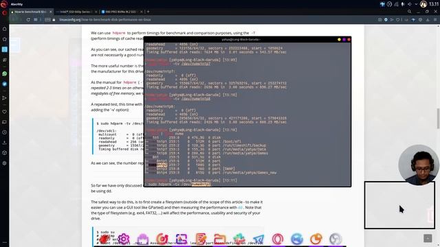Image resolution: width=440 pixels, height=247 pixels.
Task: Open the blue globe browser dock icon
Action: (x=297, y=239)
